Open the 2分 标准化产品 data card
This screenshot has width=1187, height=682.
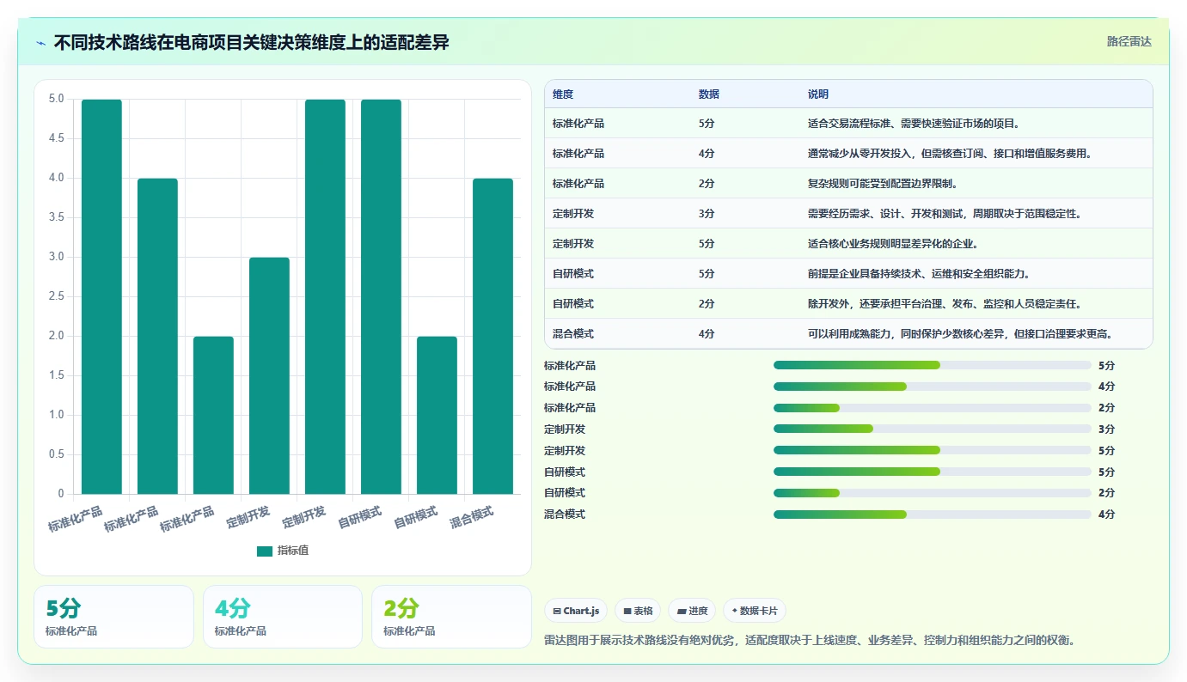(x=451, y=617)
